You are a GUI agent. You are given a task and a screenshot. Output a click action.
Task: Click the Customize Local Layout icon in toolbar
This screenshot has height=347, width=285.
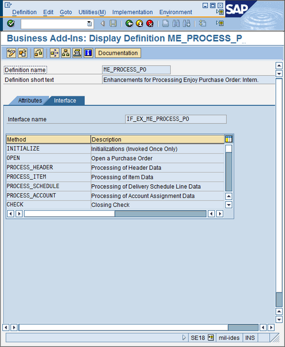tap(220, 23)
